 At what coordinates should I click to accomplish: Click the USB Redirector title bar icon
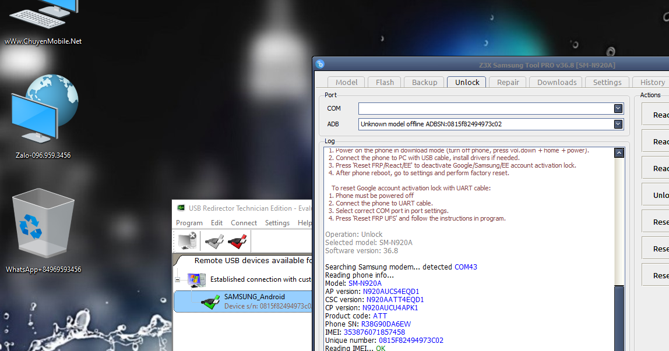181,208
